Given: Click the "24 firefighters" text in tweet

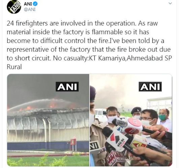Looking at the screenshot, I should (27, 23).
